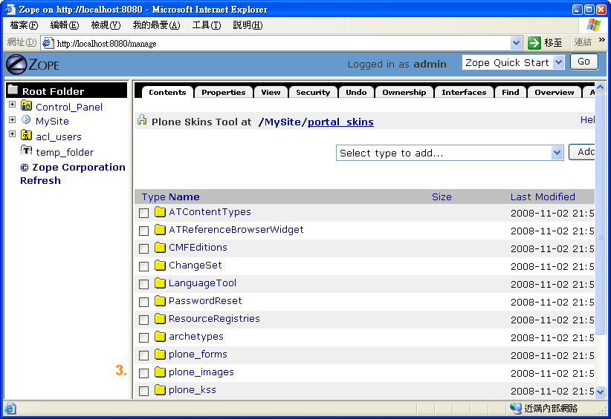Click the ATReferenceBrowserWidget folder icon
611x419 pixels.
160,230
